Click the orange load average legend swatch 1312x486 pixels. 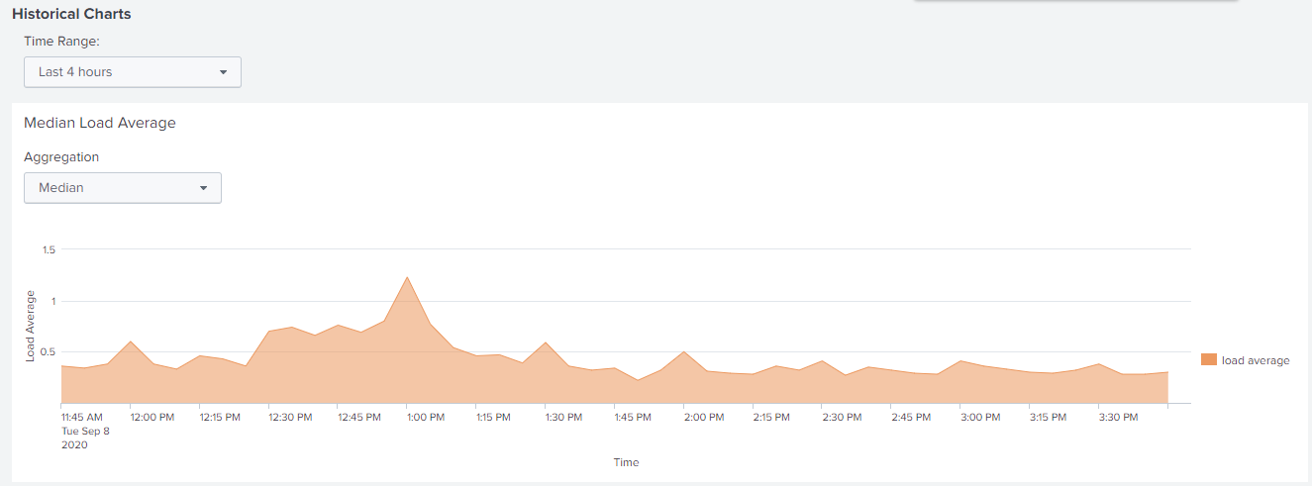tap(1208, 360)
